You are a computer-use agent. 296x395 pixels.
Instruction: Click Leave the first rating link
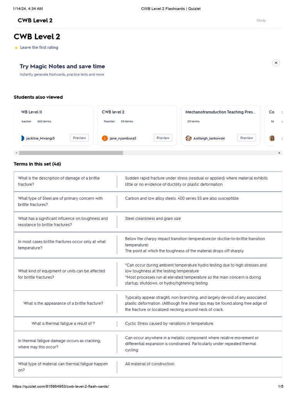(39, 47)
